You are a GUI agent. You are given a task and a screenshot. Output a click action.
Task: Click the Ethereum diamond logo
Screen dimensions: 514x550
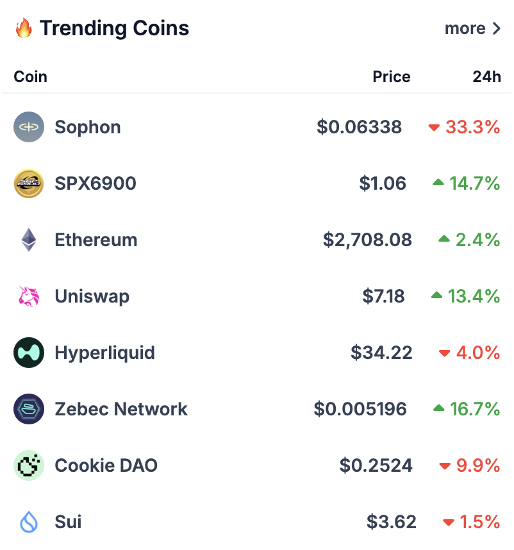click(29, 240)
